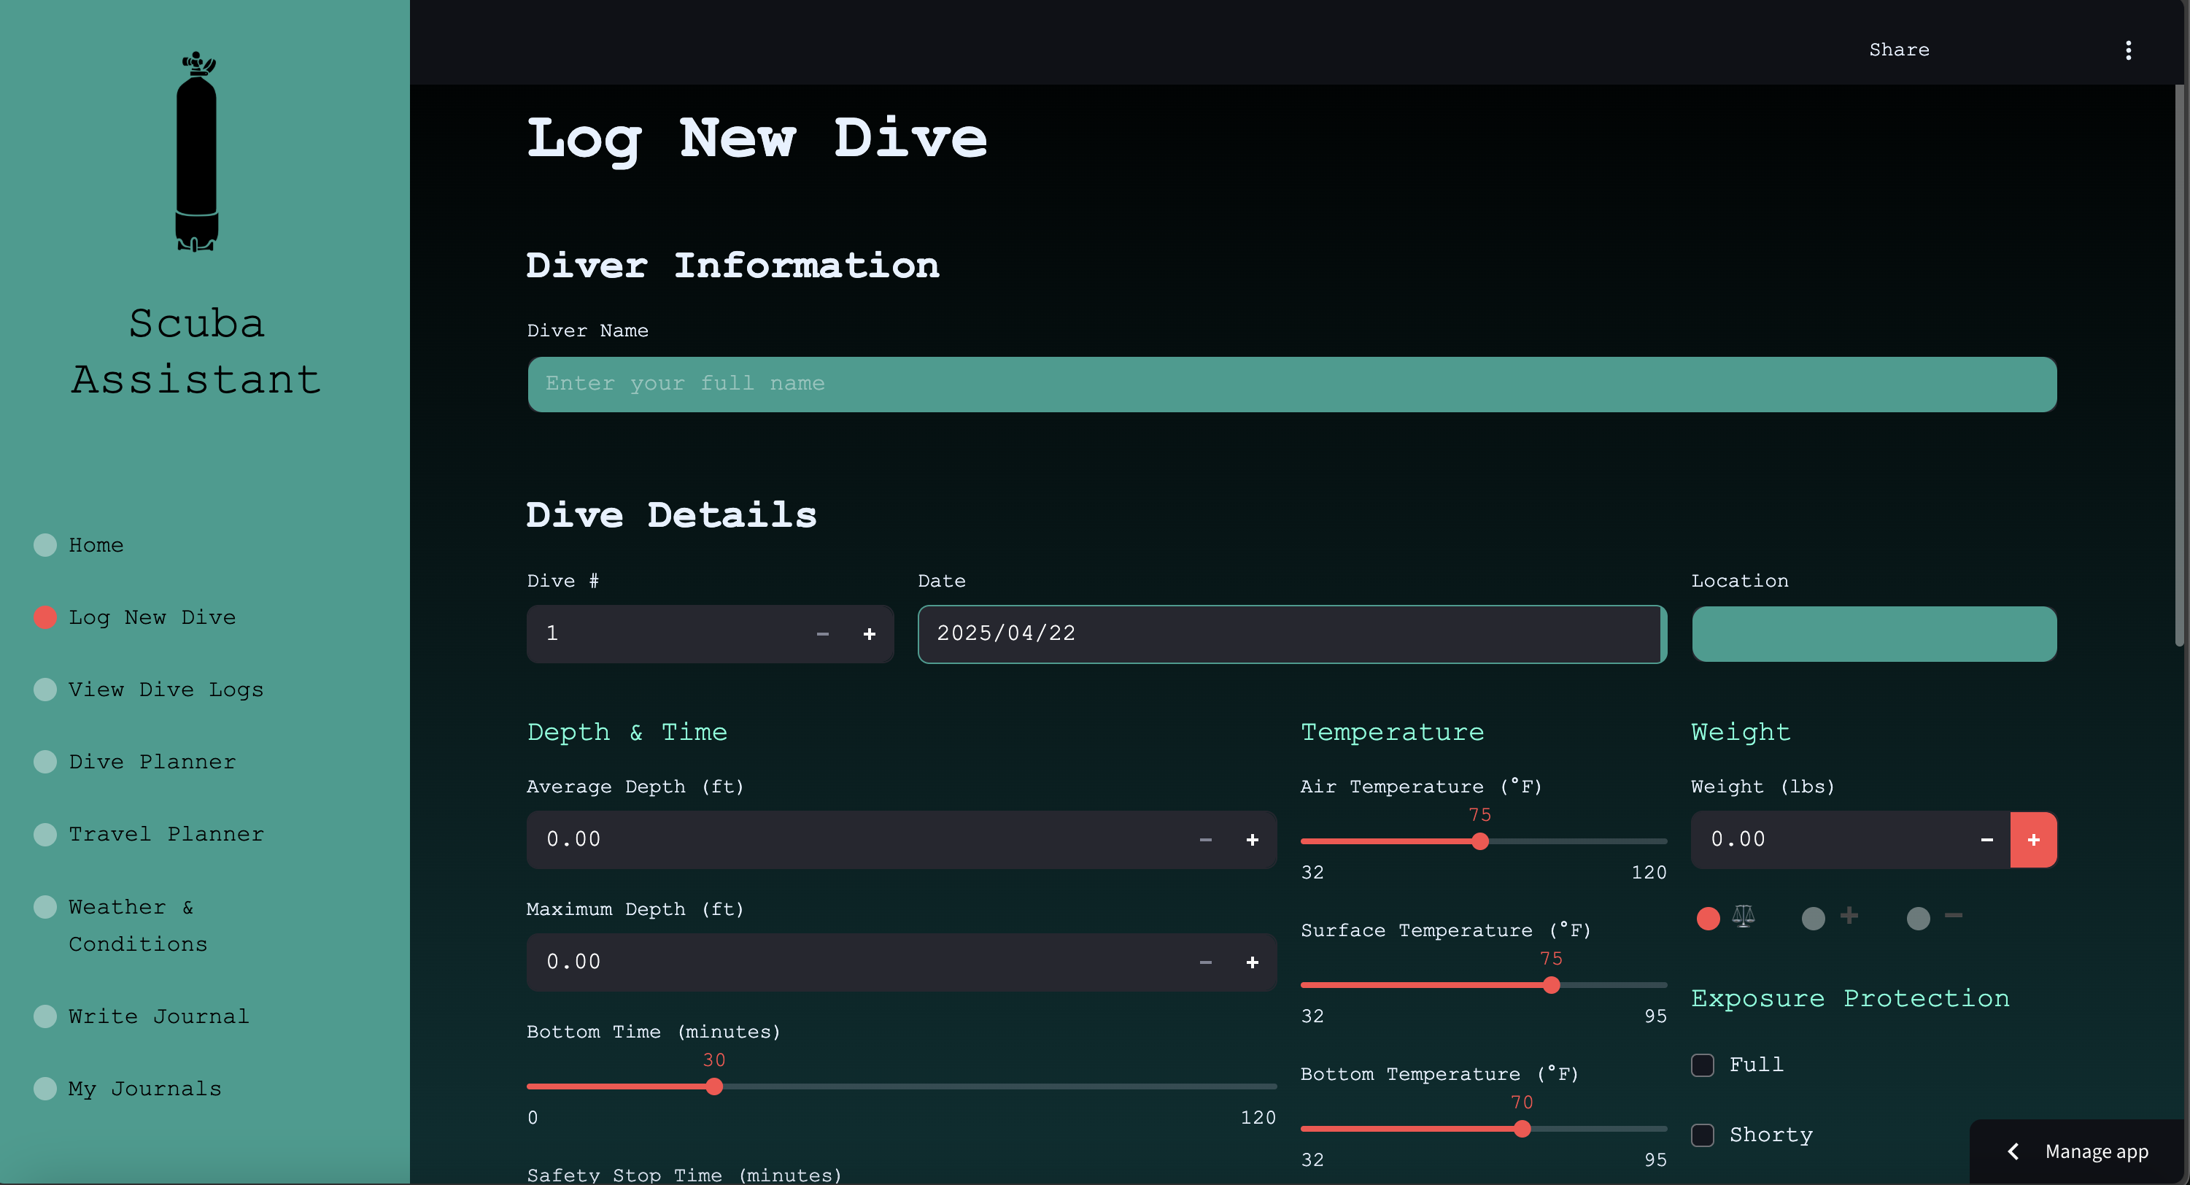Click the Surface Temperature slider handle
Viewport: 2190px width, 1185px height.
(1552, 985)
